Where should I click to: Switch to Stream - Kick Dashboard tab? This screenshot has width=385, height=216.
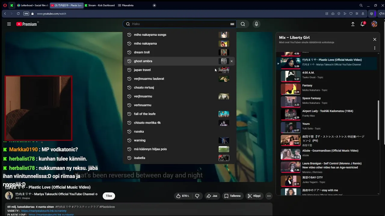pos(100,5)
